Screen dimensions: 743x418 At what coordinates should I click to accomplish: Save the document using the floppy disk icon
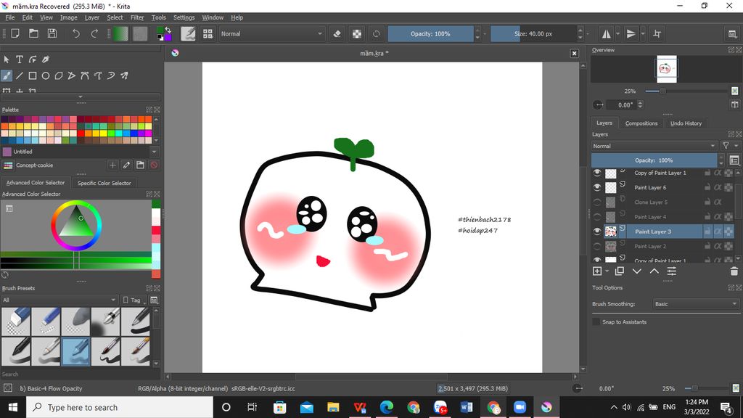point(52,33)
